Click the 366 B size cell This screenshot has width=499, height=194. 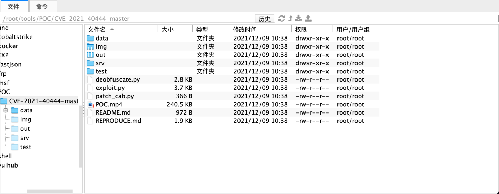tap(184, 96)
